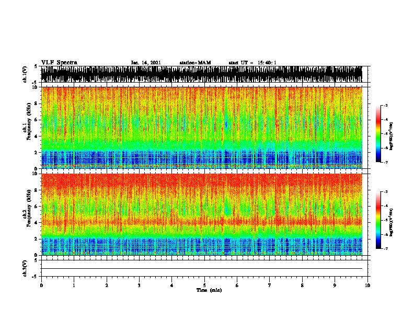The height and width of the screenshot is (320, 414).
Task: Click the date label "Jan. 14, 2021"
Action: [146, 63]
